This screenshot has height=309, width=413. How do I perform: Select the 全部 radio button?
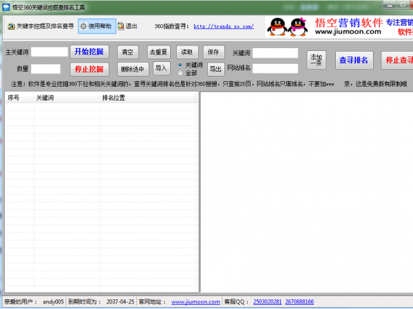tap(180, 72)
